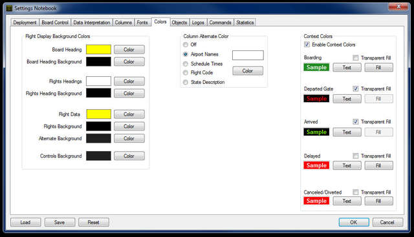Click the white Flights Headings swatch
This screenshot has width=414, height=237.
pos(98,81)
